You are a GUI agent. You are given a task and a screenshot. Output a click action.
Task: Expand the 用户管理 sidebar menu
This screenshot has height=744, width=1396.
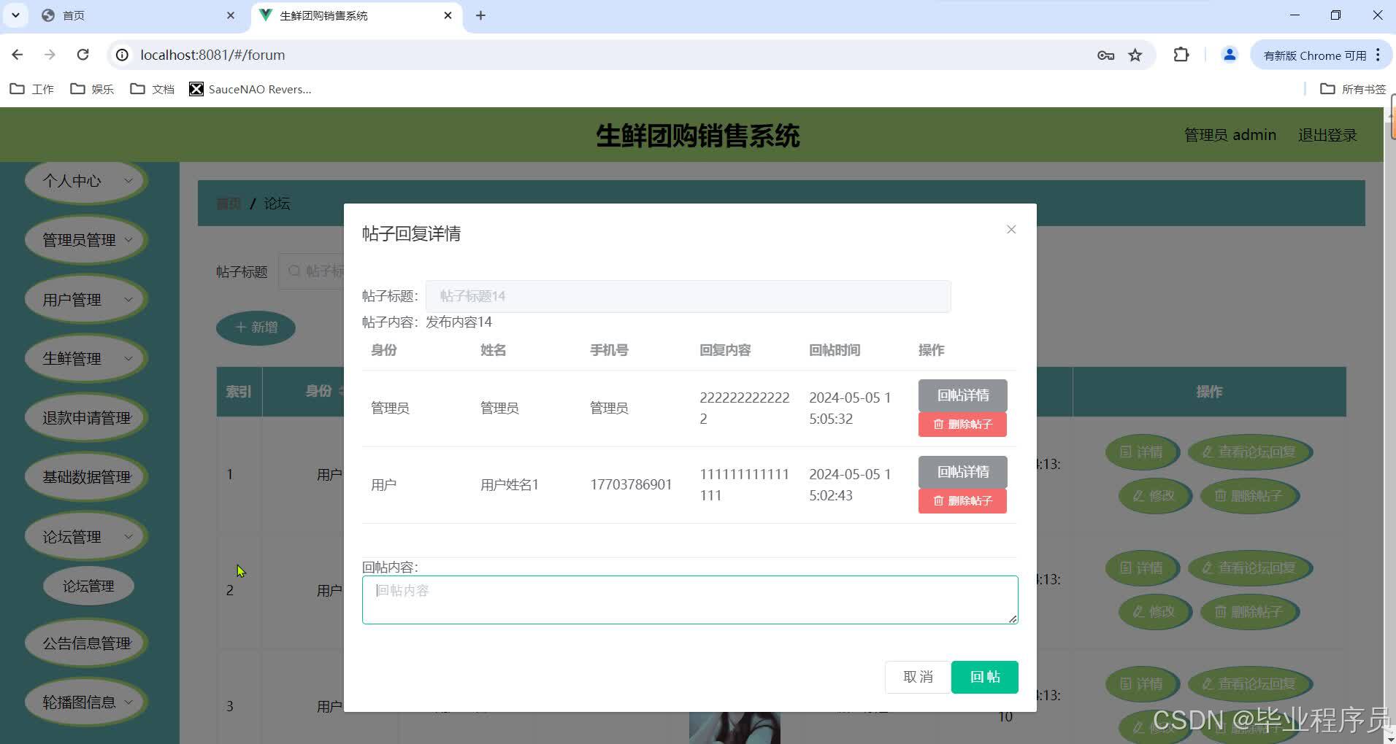[x=86, y=299]
